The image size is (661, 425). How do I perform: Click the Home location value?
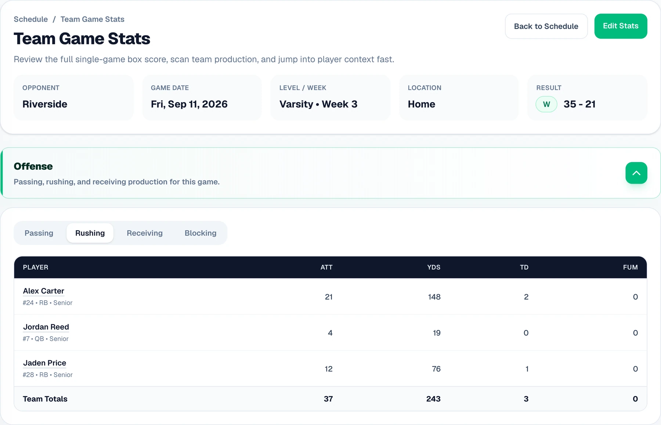coord(422,104)
